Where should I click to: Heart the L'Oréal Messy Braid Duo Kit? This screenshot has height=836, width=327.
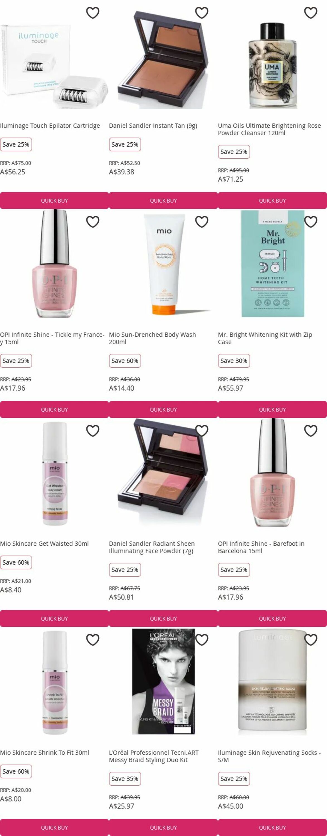coord(202,640)
